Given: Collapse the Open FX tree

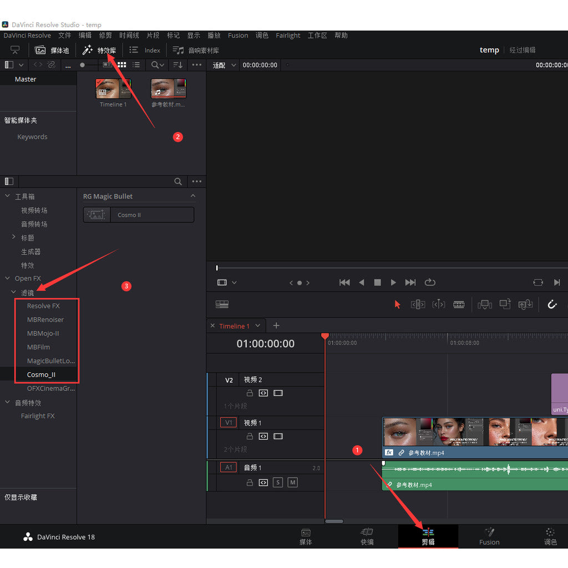Looking at the screenshot, I should 7,278.
